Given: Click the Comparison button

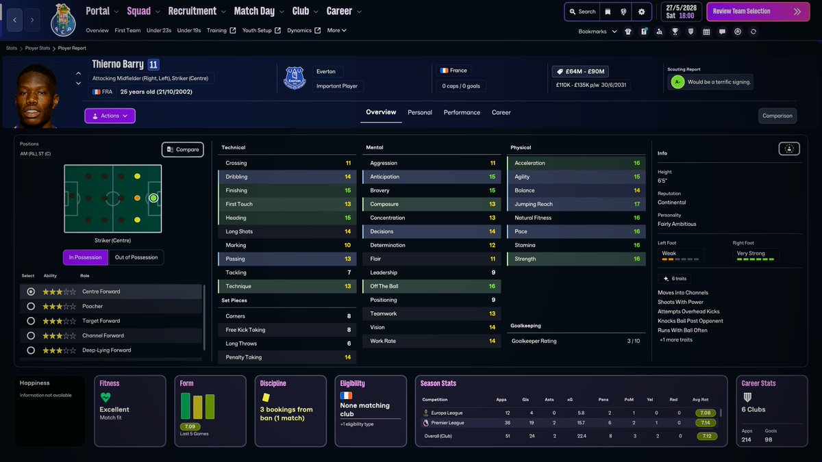Looking at the screenshot, I should coord(777,116).
